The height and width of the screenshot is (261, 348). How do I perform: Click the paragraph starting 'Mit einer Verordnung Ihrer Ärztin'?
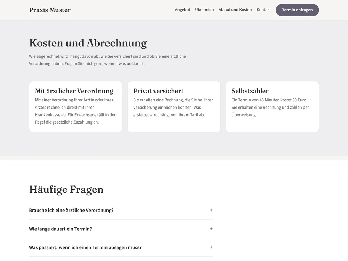pos(76,111)
